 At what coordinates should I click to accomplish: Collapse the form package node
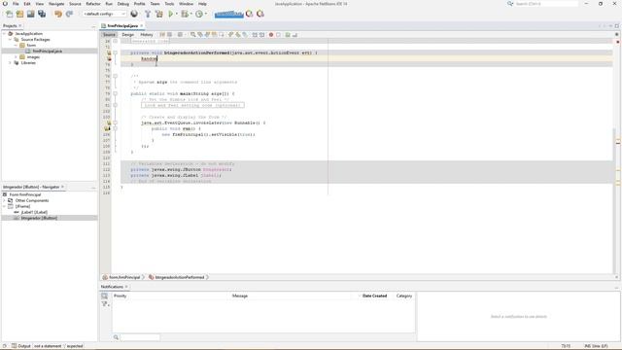point(16,46)
